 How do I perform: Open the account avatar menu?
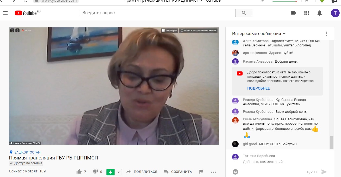pos(335,13)
